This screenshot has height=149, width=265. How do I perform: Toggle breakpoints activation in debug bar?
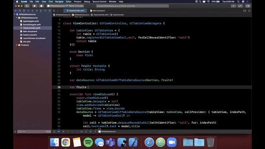pyautogui.click(x=59, y=132)
